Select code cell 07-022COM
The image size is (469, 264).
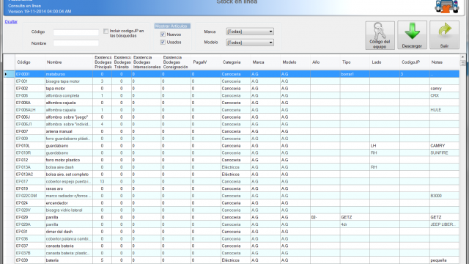(x=30, y=196)
